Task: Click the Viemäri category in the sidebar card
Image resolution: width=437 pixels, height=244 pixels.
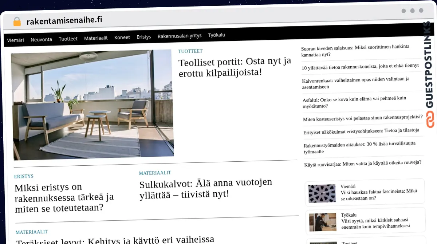Action: point(348,186)
